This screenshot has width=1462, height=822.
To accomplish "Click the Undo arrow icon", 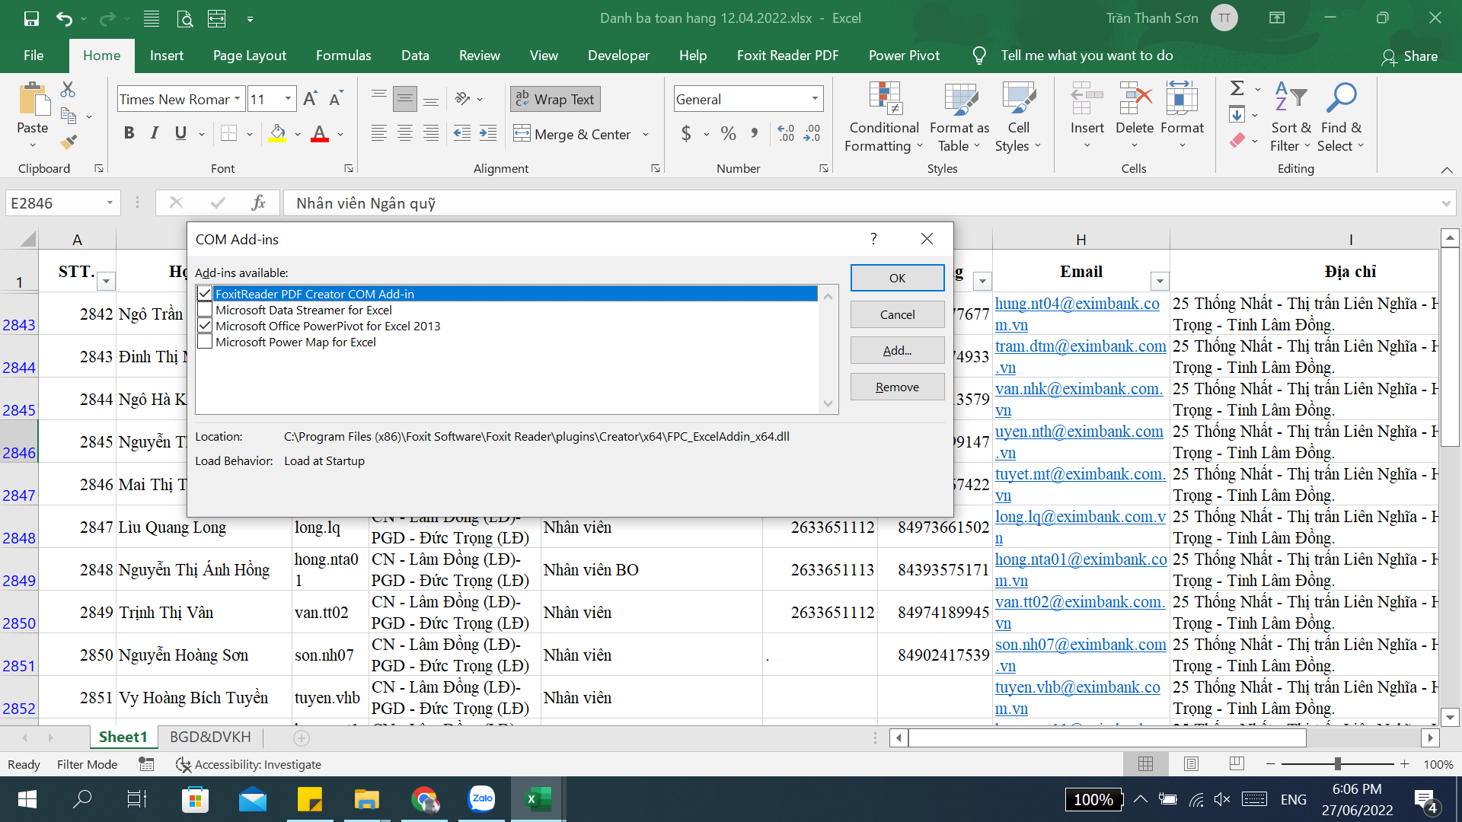I will click(64, 18).
